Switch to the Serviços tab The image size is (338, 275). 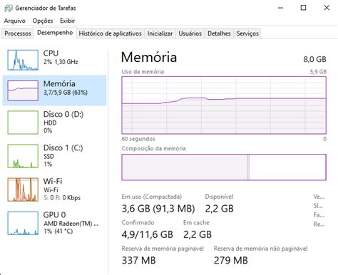pos(247,33)
